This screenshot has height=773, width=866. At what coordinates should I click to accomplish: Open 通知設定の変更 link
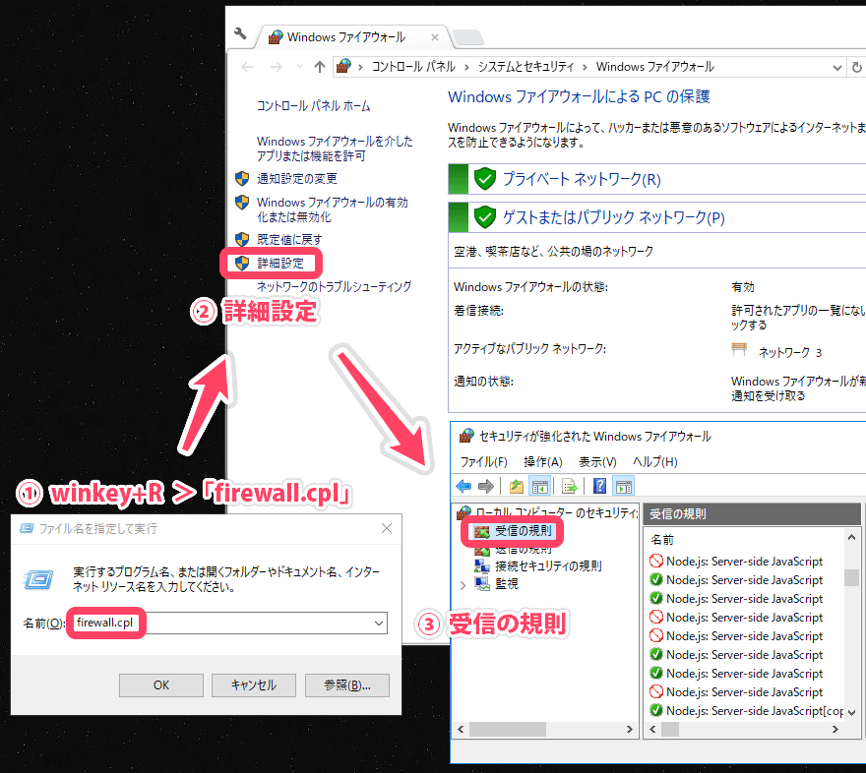click(x=296, y=179)
